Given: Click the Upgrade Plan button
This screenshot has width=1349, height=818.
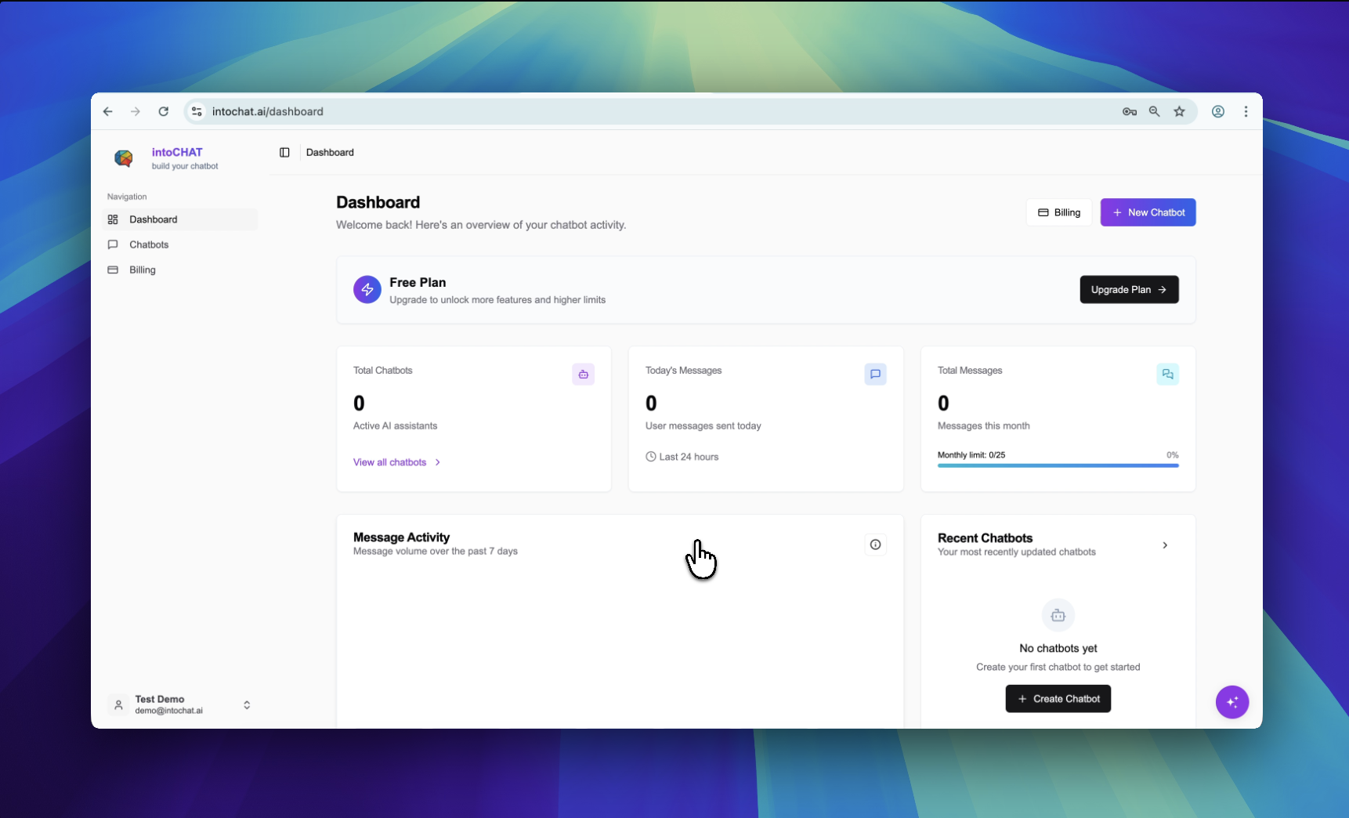Looking at the screenshot, I should click(x=1128, y=290).
